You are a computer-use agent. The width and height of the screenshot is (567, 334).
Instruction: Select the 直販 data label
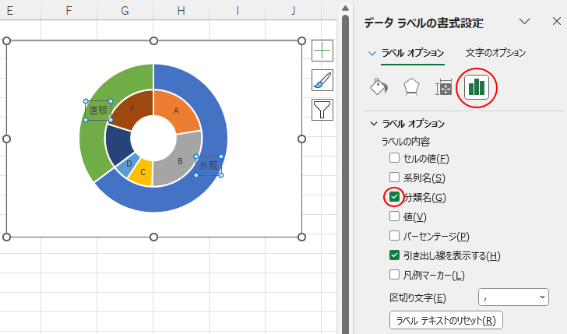point(98,111)
